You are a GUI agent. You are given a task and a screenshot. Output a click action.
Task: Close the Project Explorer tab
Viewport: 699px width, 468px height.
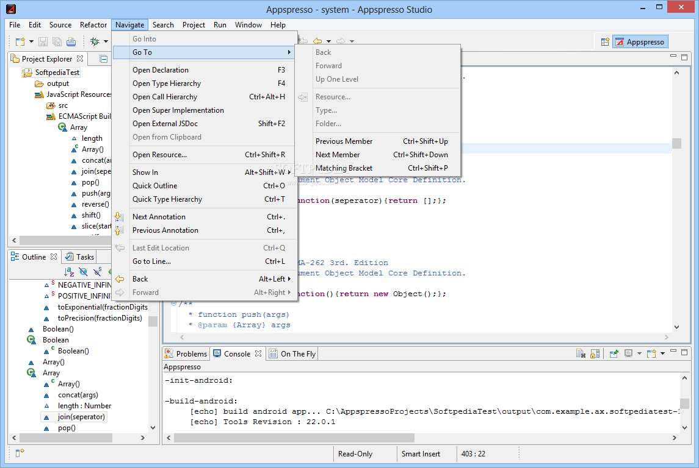(80, 58)
